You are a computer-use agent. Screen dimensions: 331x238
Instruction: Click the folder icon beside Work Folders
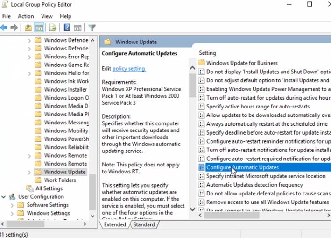pyautogui.click(x=38, y=180)
